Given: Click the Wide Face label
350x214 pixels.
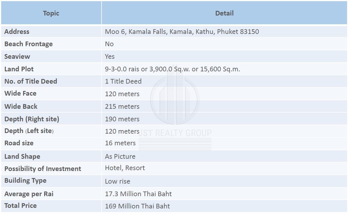Looking at the screenshot, I should point(20,94).
